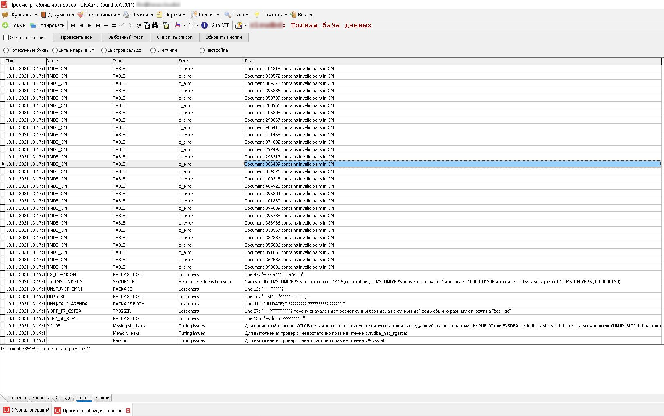Jump to last record navigation arrow
664x416 pixels.
coord(98,25)
